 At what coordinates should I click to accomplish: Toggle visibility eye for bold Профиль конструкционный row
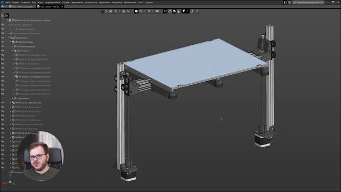[2, 77]
